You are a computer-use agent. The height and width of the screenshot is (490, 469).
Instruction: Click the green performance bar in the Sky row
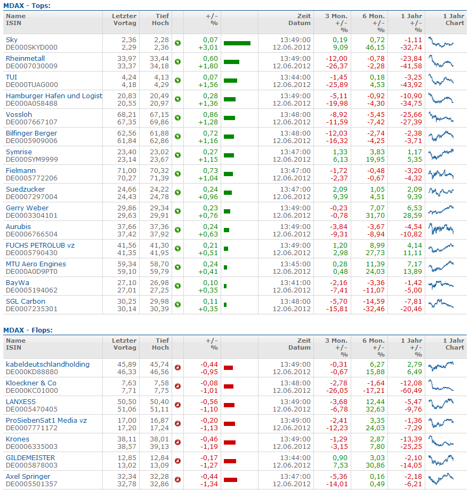click(x=237, y=43)
